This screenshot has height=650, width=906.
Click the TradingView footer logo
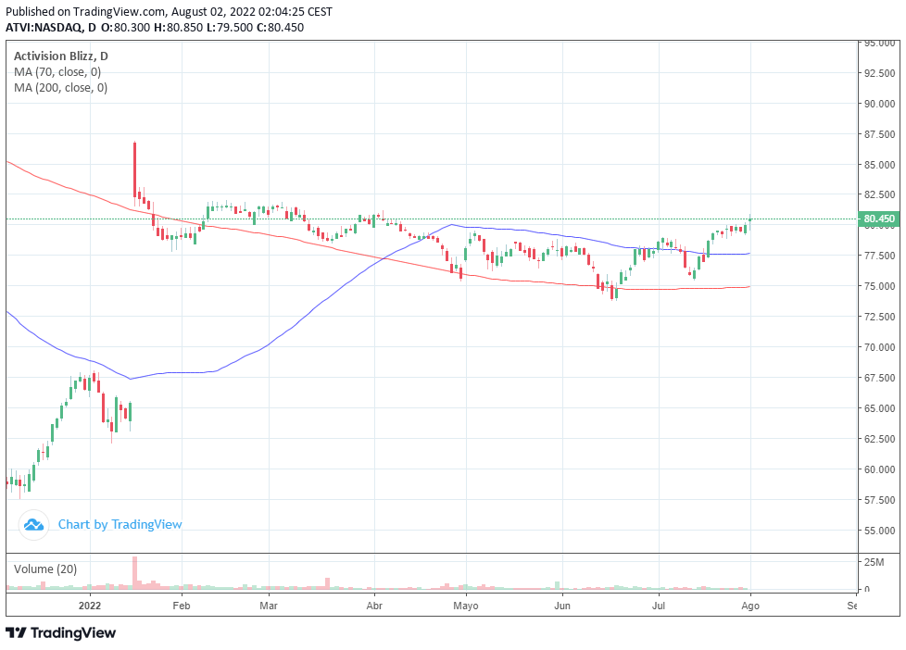tap(60, 632)
